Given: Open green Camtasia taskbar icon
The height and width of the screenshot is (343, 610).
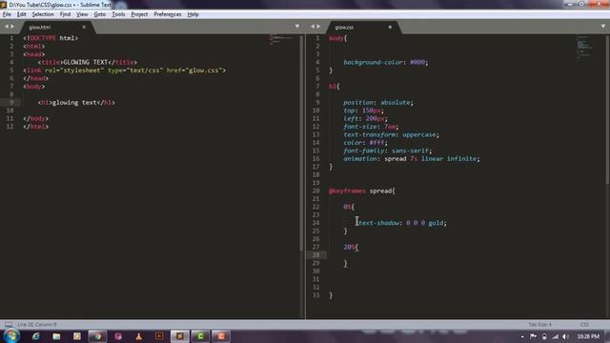Looking at the screenshot, I should coord(200,336).
